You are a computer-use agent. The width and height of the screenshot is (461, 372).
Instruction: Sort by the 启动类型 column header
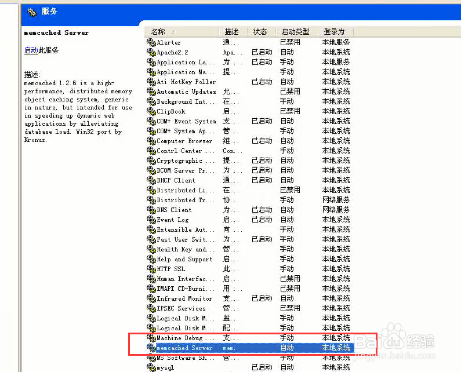[x=295, y=31]
